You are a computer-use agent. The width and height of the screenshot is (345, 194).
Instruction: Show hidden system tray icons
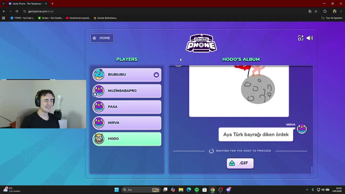(x=307, y=190)
